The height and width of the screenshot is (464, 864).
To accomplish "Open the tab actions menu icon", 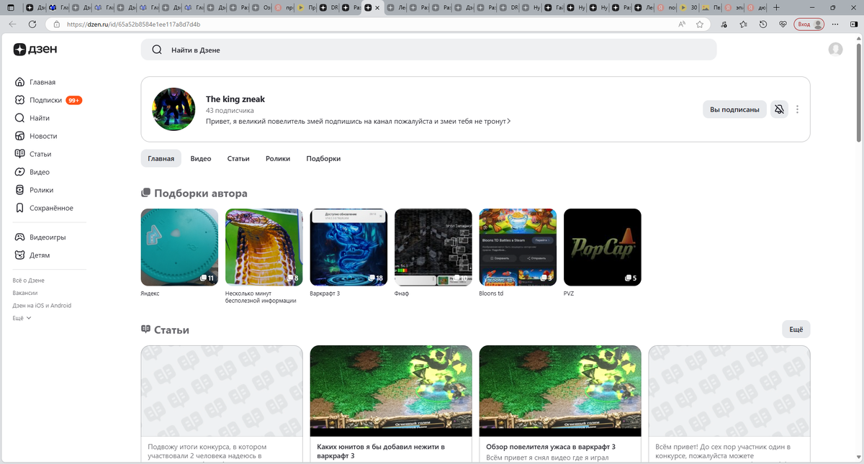I will click(10, 7).
